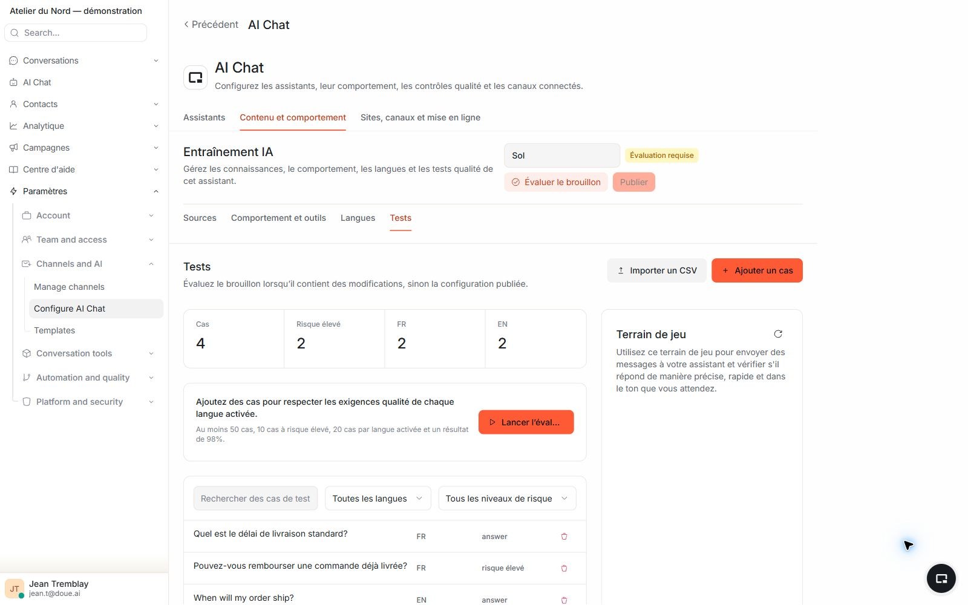Click the Conversations sidebar icon

(13, 60)
